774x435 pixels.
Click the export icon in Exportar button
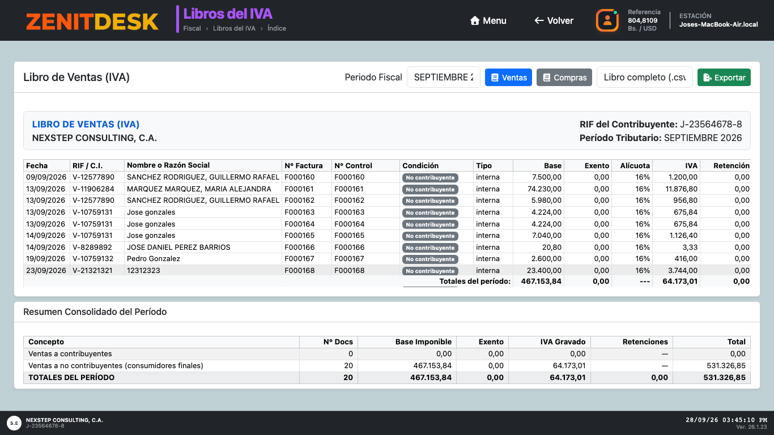pyautogui.click(x=707, y=78)
